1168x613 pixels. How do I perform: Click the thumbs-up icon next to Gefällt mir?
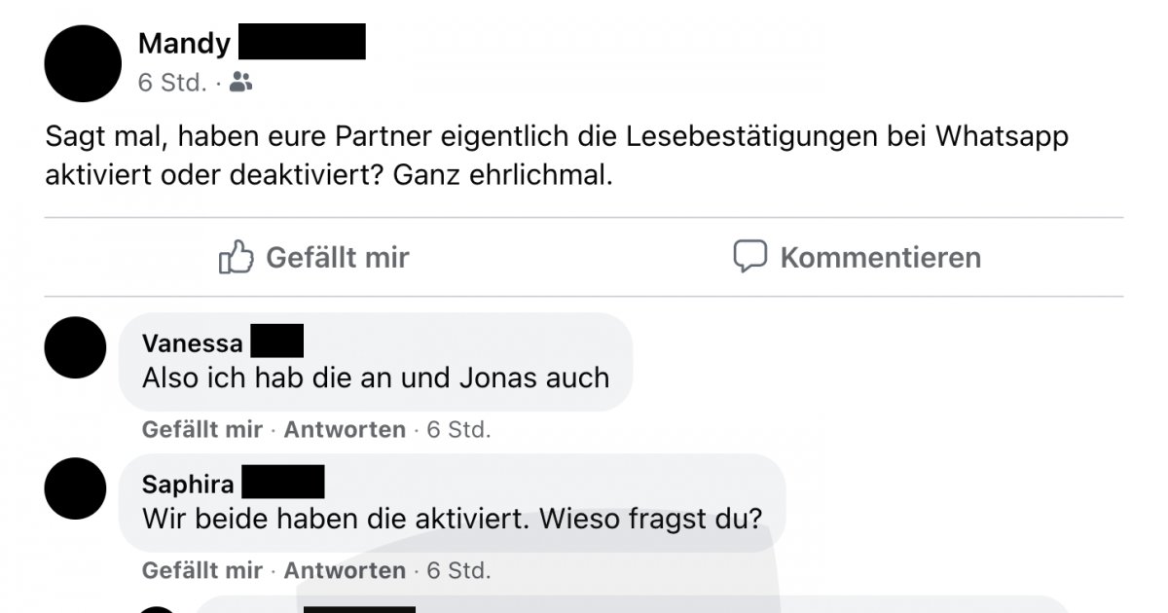(x=237, y=257)
